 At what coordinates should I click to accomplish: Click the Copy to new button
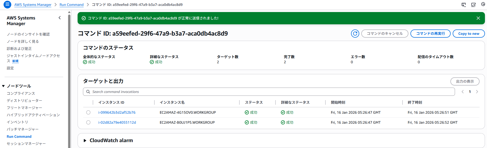point(468,34)
